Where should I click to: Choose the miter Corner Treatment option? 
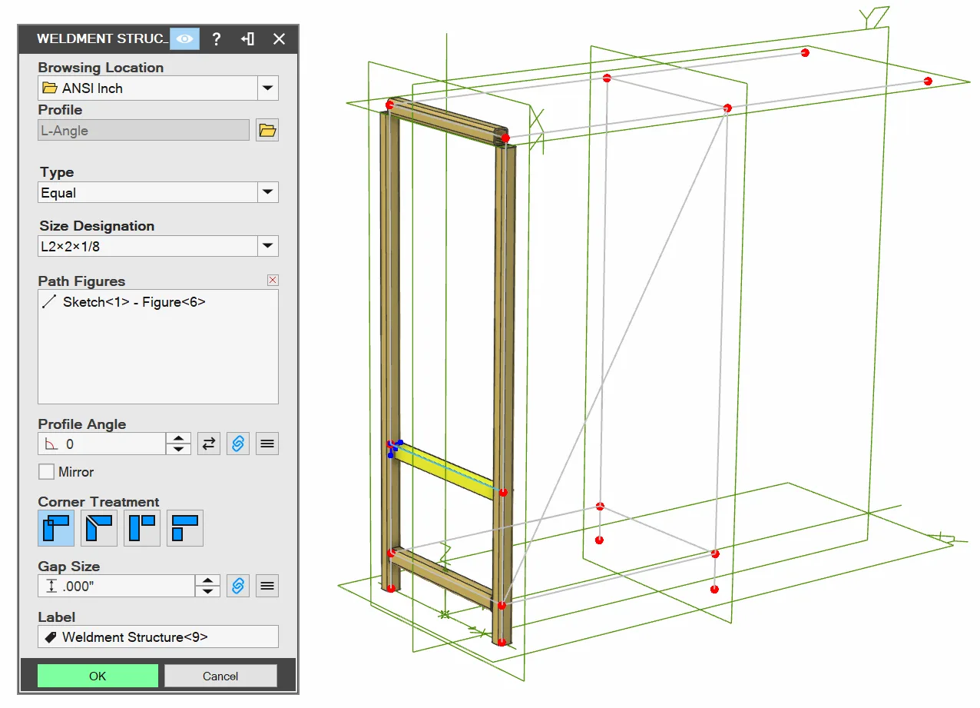(x=99, y=528)
